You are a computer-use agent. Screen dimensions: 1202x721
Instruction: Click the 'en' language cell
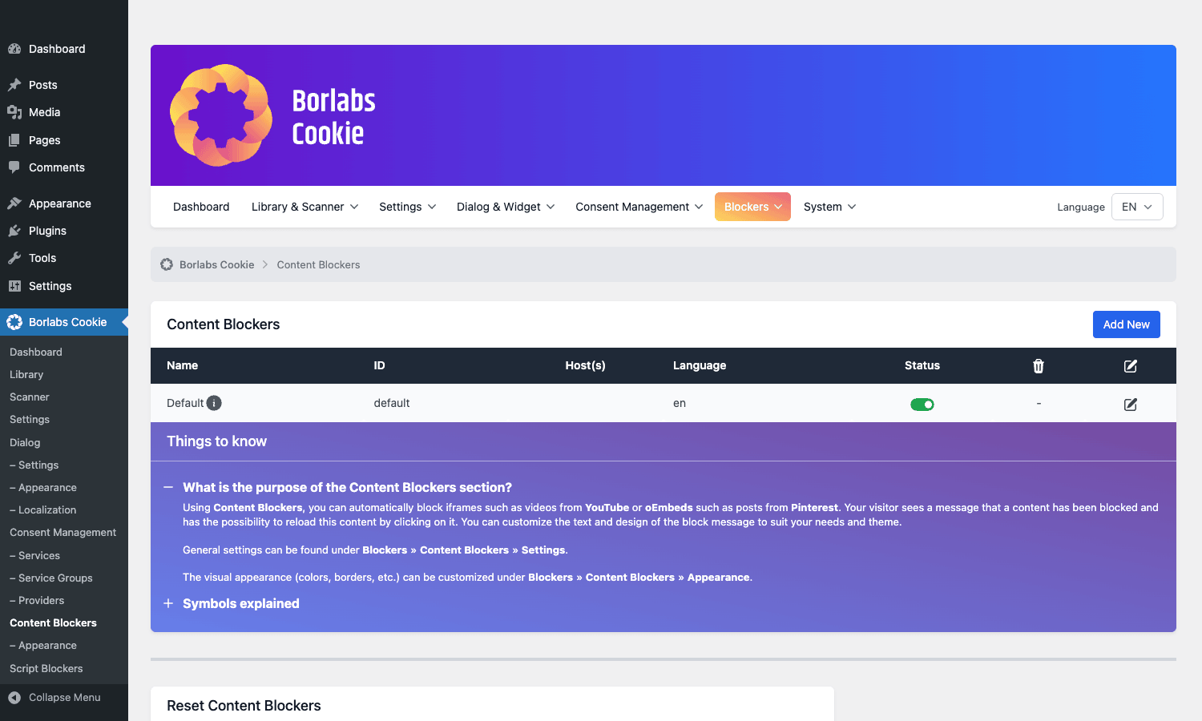tap(680, 403)
